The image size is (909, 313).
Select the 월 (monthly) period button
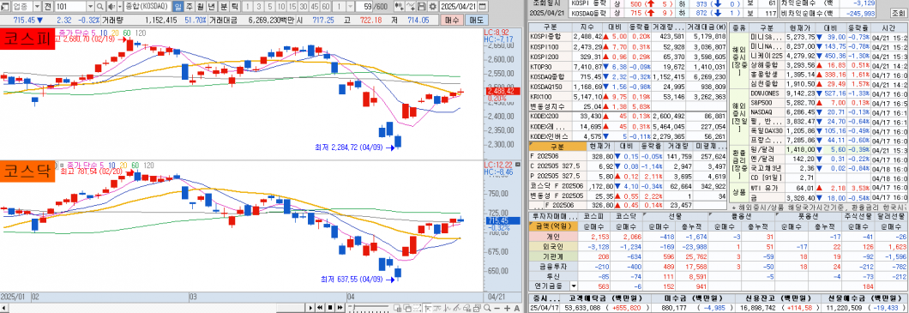pyautogui.click(x=201, y=6)
